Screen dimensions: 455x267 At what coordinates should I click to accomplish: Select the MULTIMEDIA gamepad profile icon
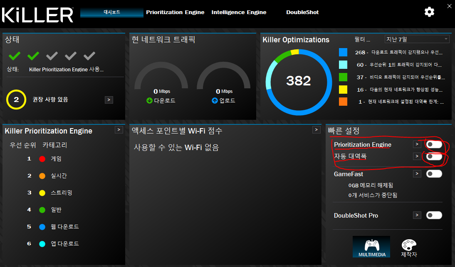click(x=371, y=247)
